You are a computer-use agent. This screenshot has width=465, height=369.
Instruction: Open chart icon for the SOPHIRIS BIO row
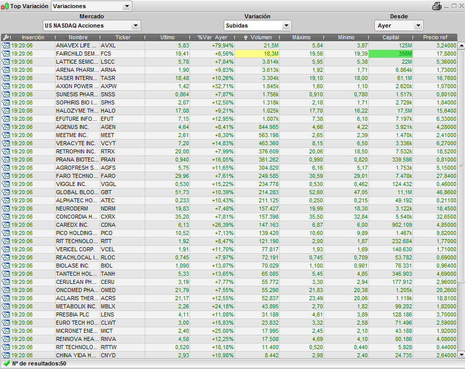pos(6,103)
